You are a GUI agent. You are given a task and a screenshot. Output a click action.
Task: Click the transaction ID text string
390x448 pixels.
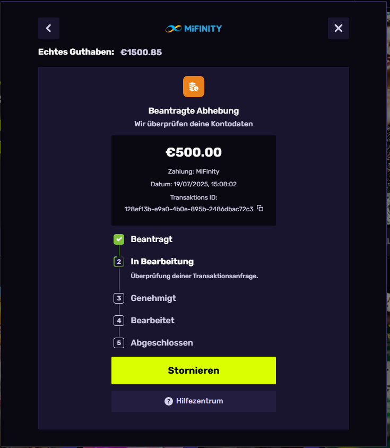188,209
